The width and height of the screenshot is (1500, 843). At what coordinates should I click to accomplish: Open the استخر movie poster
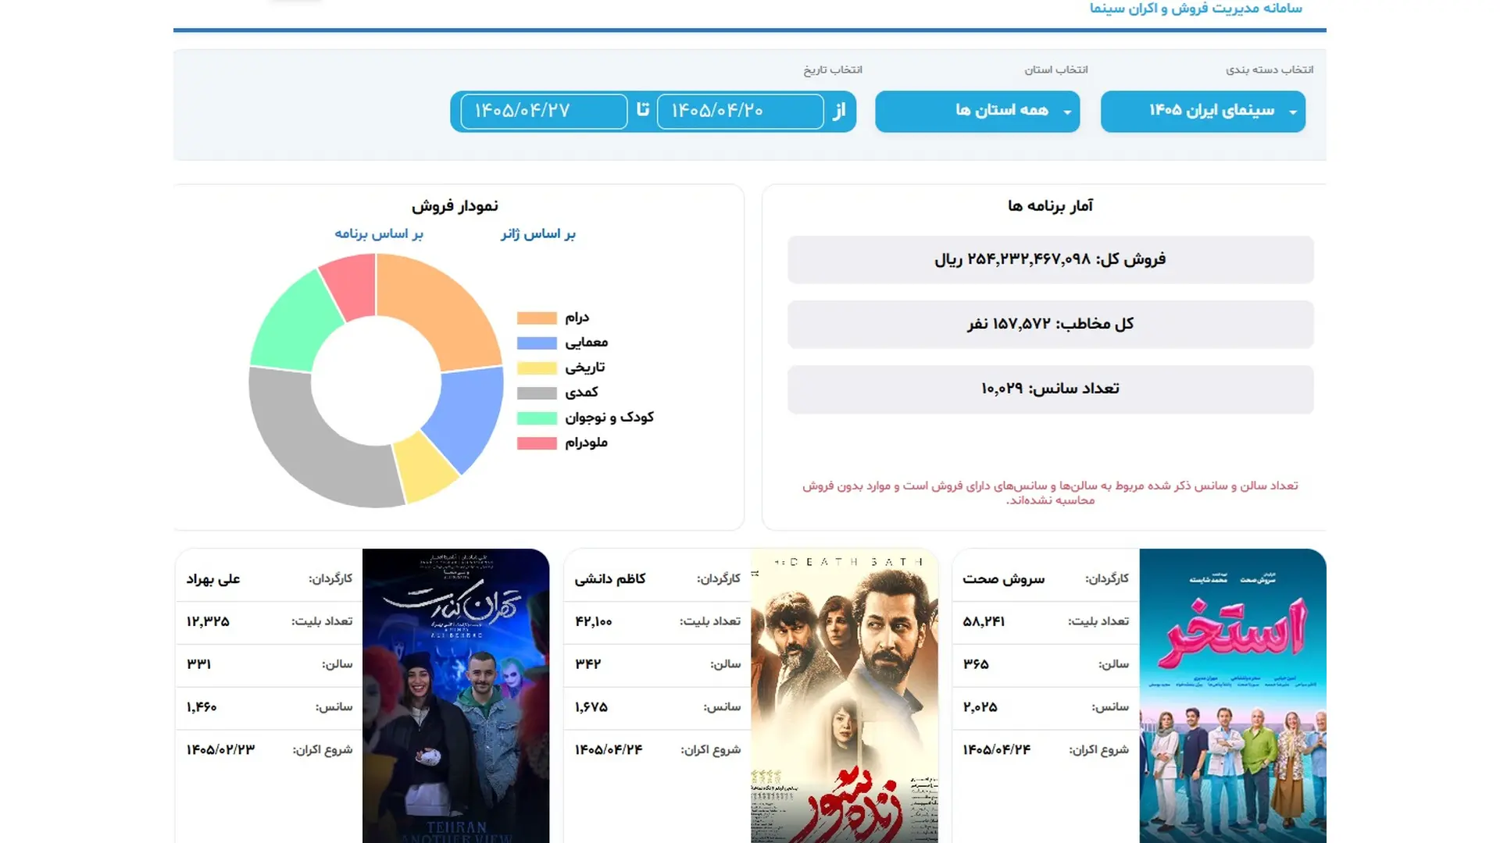tap(1232, 695)
